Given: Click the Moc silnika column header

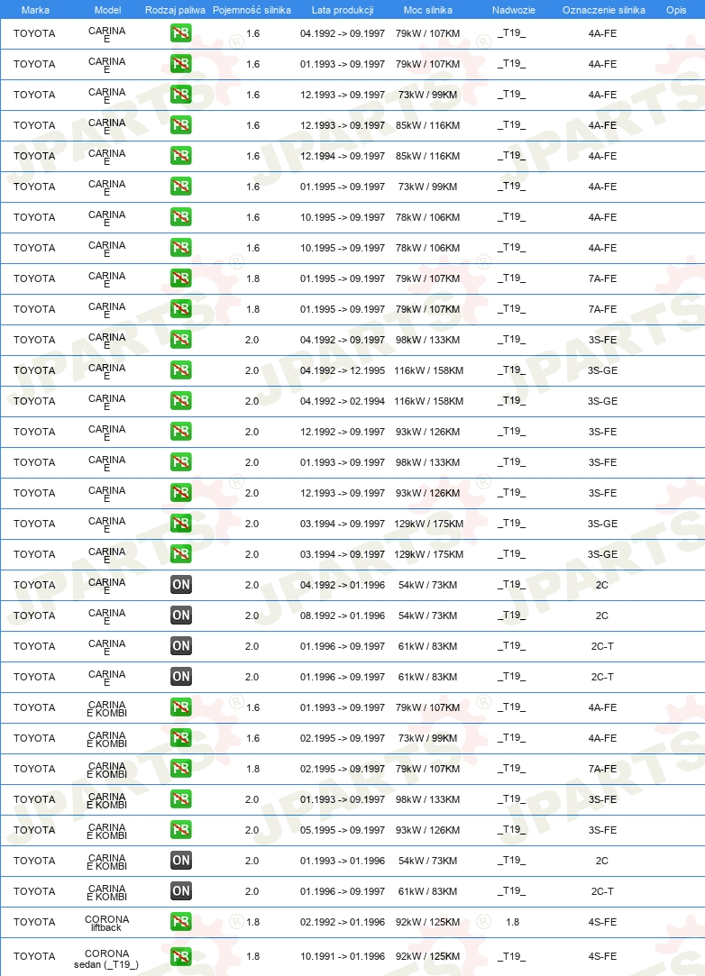Looking at the screenshot, I should click(x=428, y=10).
